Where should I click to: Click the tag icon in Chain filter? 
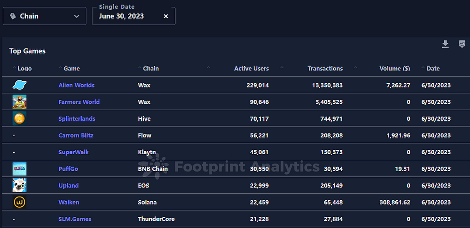point(13,16)
